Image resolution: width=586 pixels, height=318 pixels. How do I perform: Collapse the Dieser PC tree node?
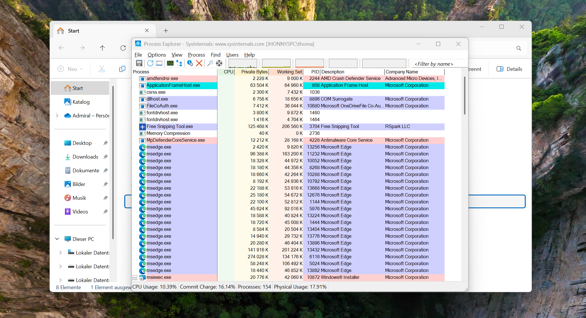pos(57,239)
